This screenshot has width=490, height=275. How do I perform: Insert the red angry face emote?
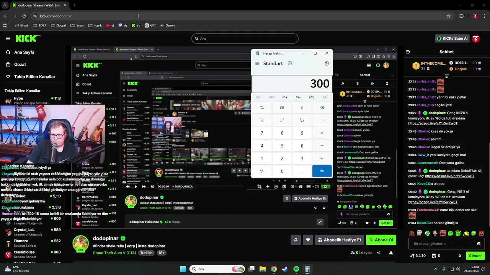(x=481, y=233)
